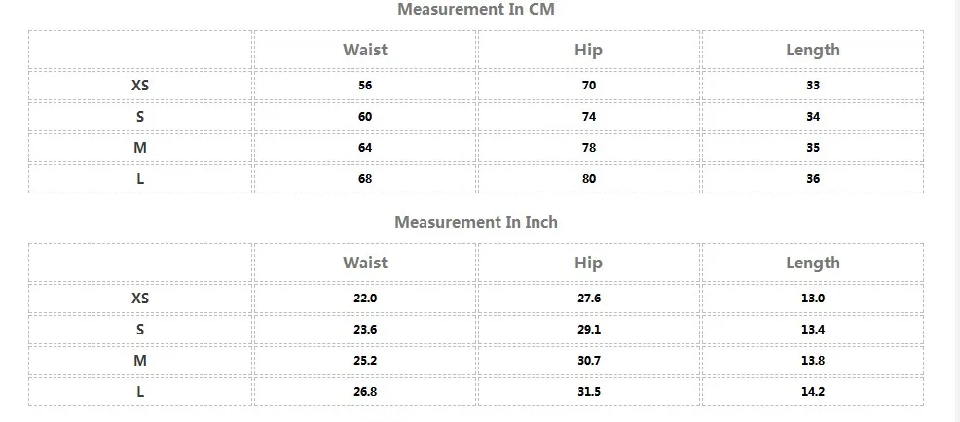This screenshot has width=960, height=422.
Task: Select the Waist header in the CM table
Action: pyautogui.click(x=365, y=50)
